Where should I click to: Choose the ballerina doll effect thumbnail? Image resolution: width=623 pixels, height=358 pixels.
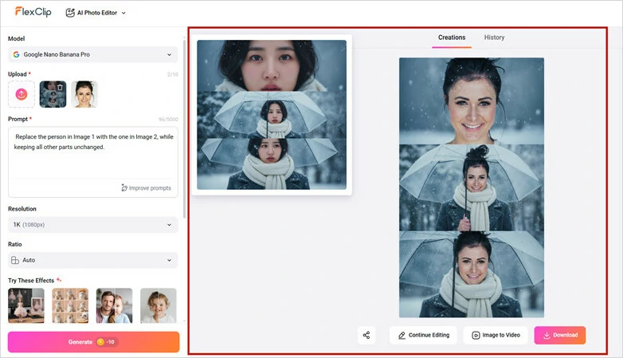26,305
